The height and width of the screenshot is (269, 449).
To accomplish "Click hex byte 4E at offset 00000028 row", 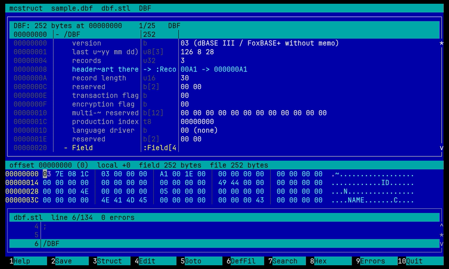I will [85, 191].
